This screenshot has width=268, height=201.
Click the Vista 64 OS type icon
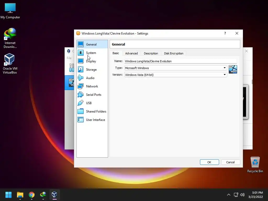click(233, 69)
